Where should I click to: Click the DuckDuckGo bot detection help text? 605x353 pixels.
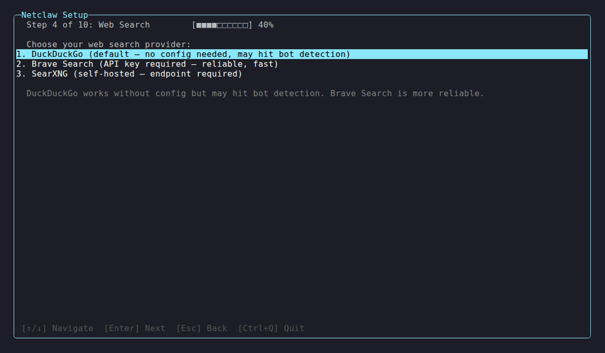click(255, 93)
